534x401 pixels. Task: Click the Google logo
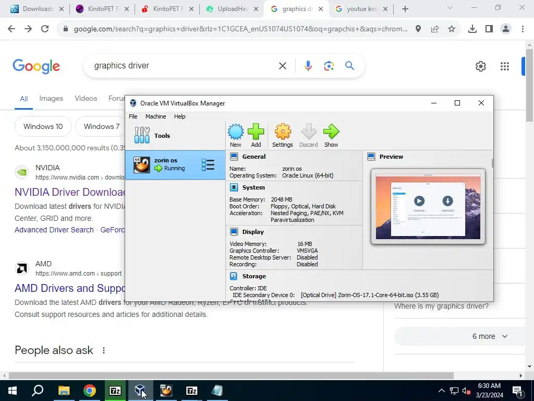click(x=37, y=66)
